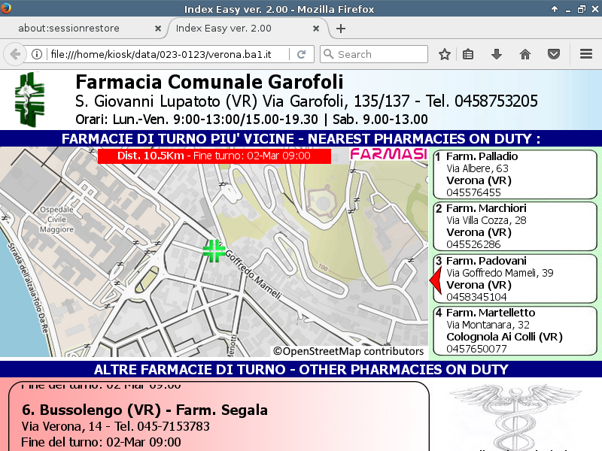The width and height of the screenshot is (602, 451).
Task: Open the Firefox hamburger menu
Action: point(586,54)
